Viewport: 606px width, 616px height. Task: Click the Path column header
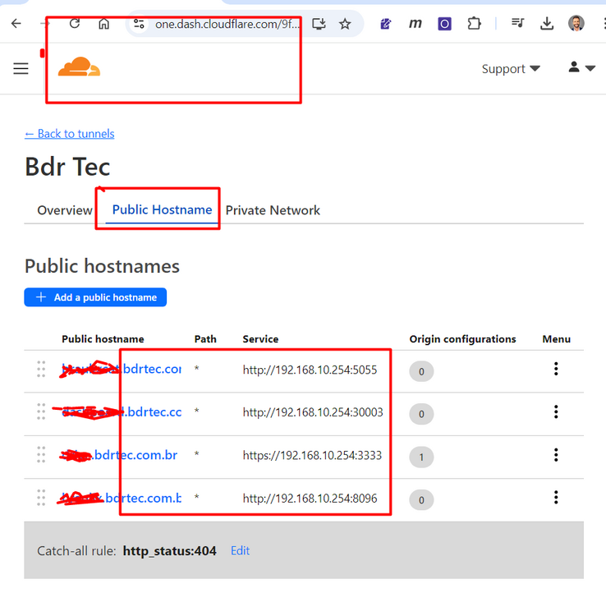pos(205,339)
